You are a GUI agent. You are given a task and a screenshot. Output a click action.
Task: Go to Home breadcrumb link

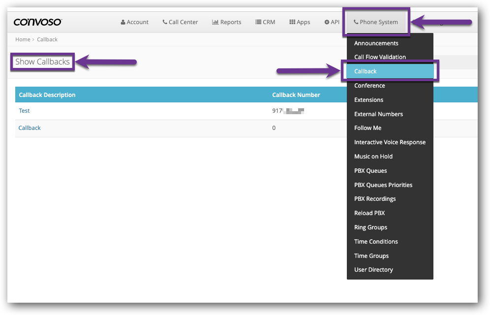[x=23, y=39]
